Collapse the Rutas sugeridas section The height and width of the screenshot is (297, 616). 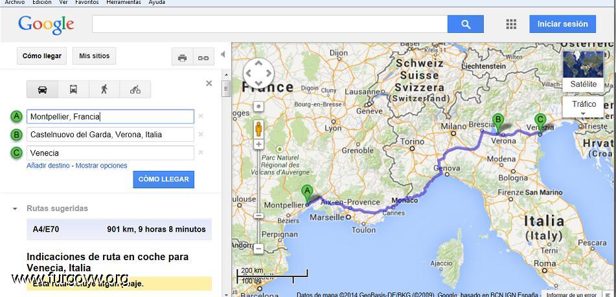[x=15, y=208]
